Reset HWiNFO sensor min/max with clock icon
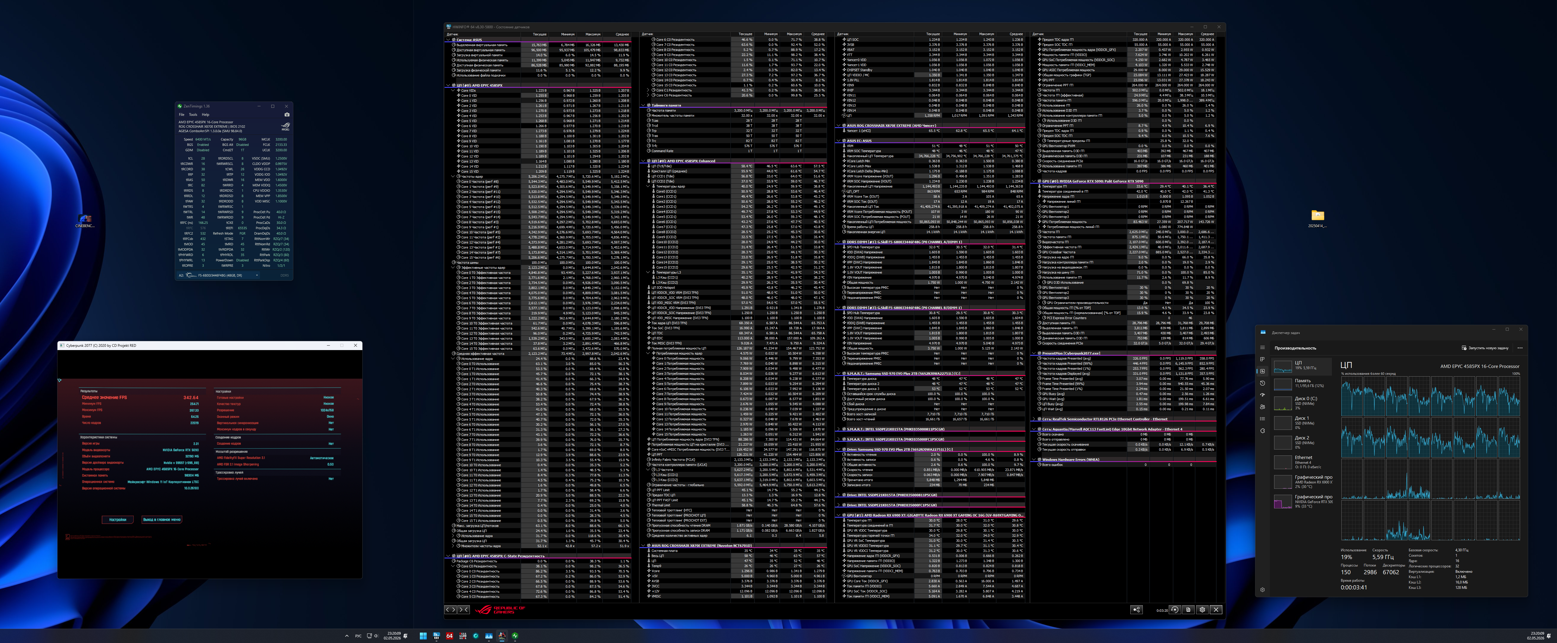Screen dimensions: 1557x643 pyautogui.click(x=1174, y=610)
